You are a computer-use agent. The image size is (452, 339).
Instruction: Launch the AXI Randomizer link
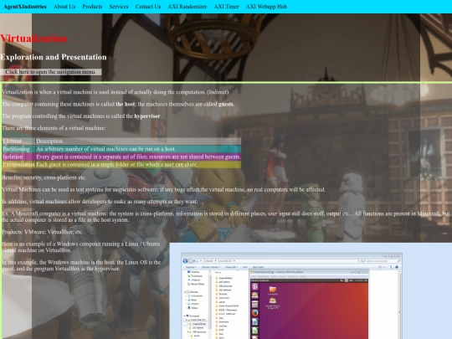click(187, 7)
